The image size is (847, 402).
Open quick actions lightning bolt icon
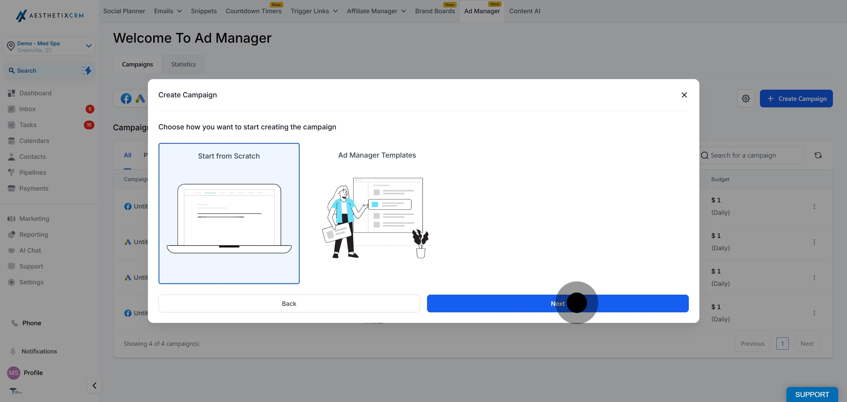(x=86, y=70)
